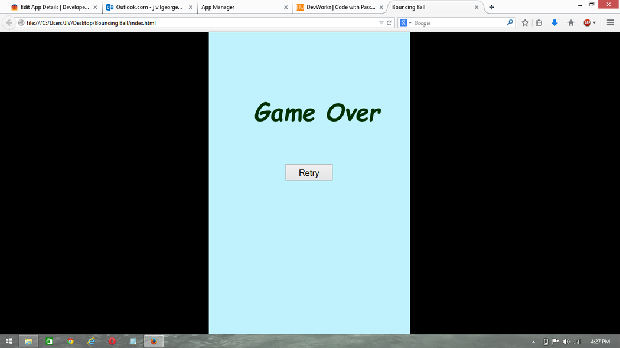Screen dimensions: 620x348
Task: Select the DevWorkz tab
Action: coord(337,7)
